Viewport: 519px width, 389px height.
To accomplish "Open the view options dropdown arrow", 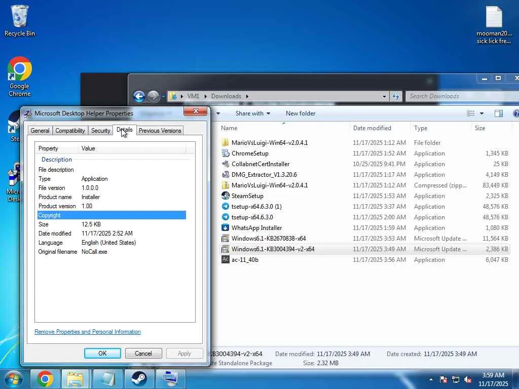I will tap(481, 113).
